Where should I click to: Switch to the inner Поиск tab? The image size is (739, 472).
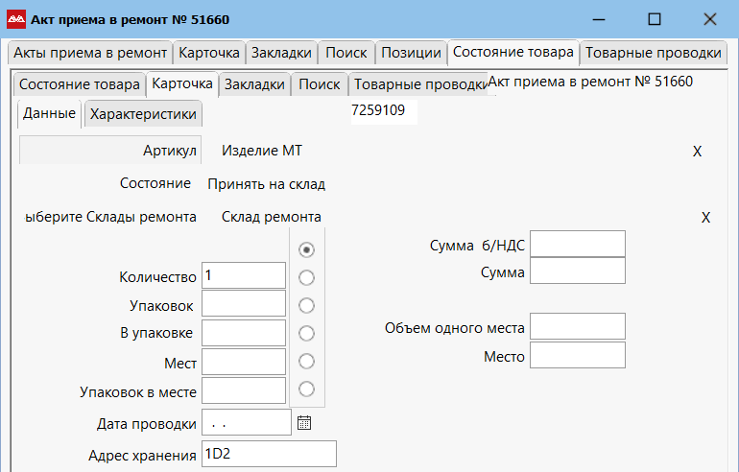pos(320,84)
